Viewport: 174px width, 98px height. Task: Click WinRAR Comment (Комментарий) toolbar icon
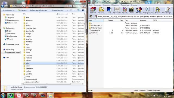(166, 10)
